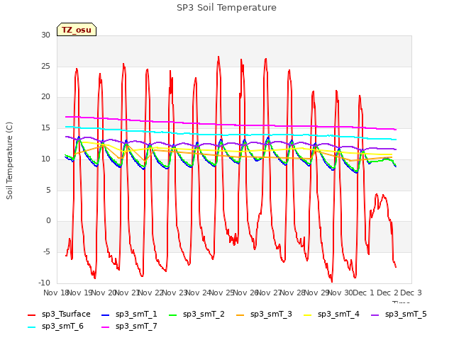
Task: Click the -5 y-axis tick label
Action: coord(47,252)
